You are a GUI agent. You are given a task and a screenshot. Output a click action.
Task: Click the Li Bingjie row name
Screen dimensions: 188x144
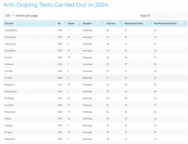click(x=9, y=125)
